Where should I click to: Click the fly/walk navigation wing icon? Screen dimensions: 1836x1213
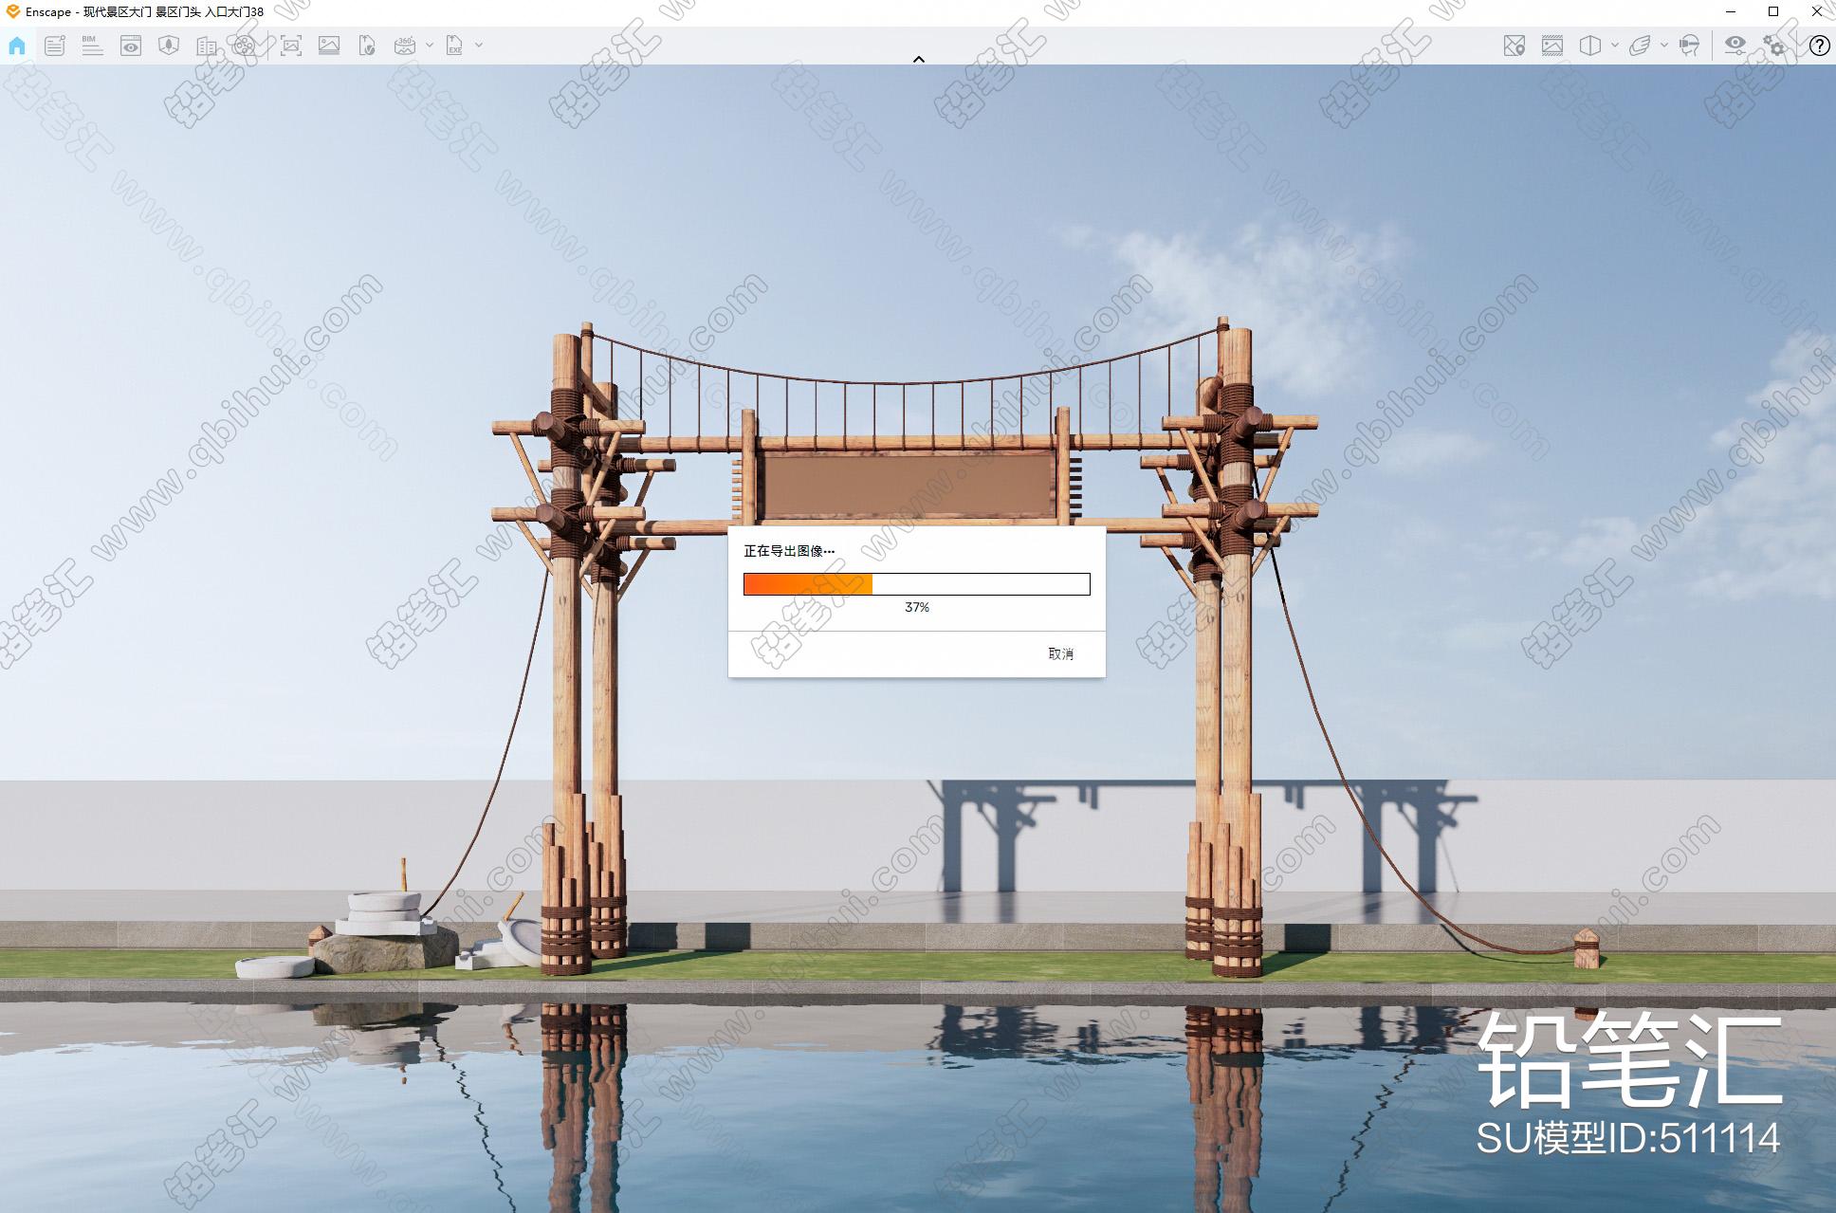coord(1640,45)
